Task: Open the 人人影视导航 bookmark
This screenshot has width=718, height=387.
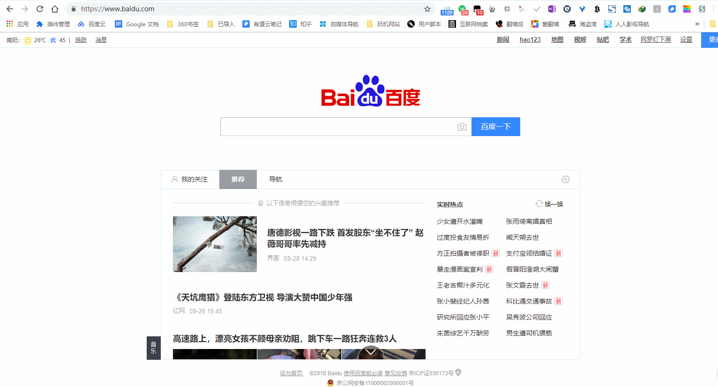Action: coord(627,24)
